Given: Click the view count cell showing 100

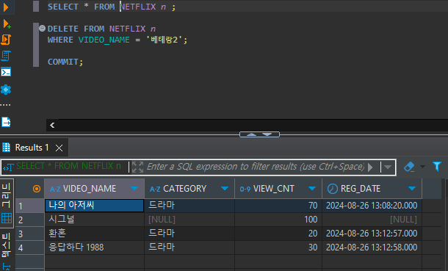Looking at the screenshot, I should tap(278, 220).
